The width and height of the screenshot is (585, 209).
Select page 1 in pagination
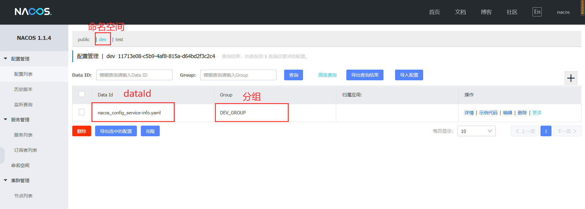(x=546, y=131)
